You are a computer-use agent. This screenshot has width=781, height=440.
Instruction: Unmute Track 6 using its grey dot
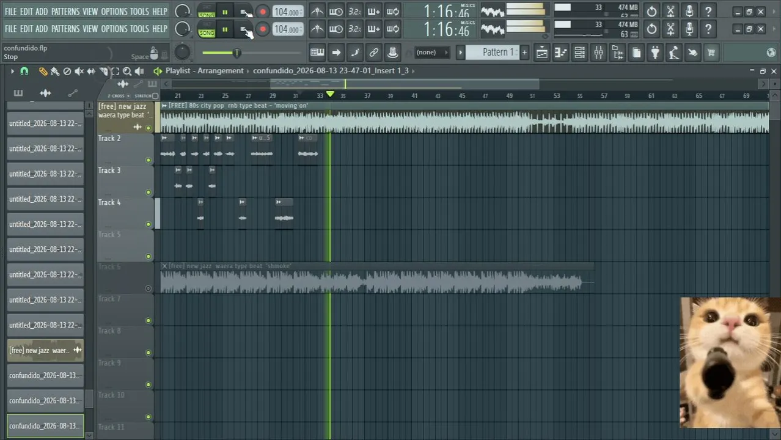tap(148, 288)
